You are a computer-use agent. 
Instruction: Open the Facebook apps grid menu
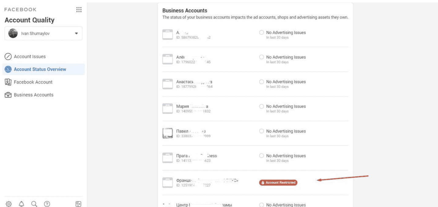click(79, 10)
